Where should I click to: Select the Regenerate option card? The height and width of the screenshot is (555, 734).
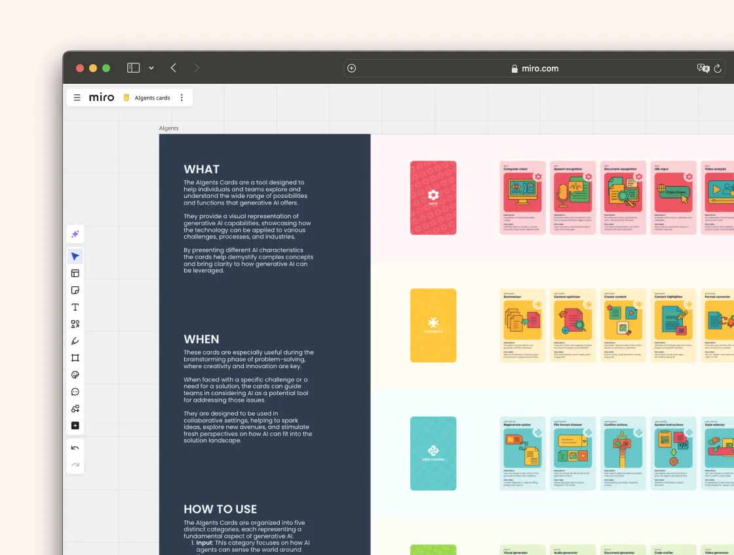tap(522, 453)
